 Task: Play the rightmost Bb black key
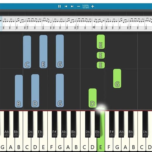click(x=131, y=124)
